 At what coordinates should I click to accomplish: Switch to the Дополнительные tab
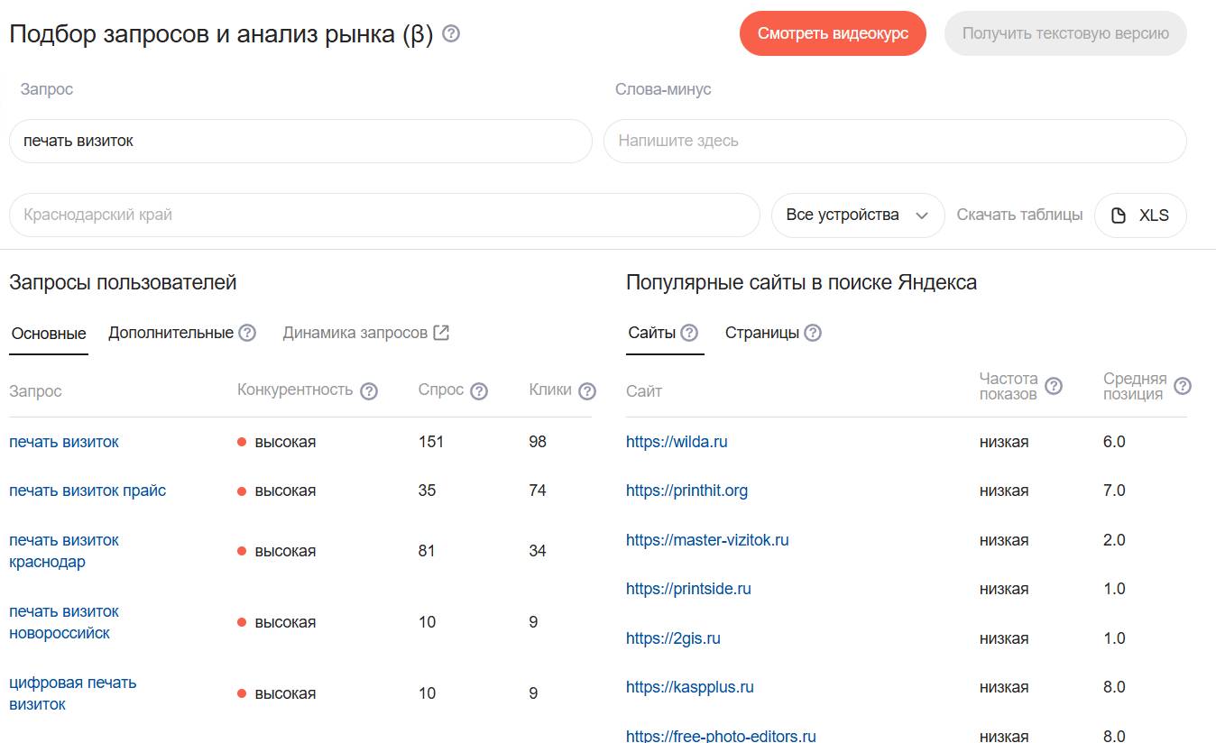(x=170, y=333)
